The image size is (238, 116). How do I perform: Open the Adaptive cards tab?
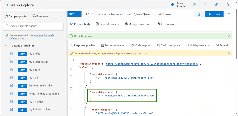(199, 45)
